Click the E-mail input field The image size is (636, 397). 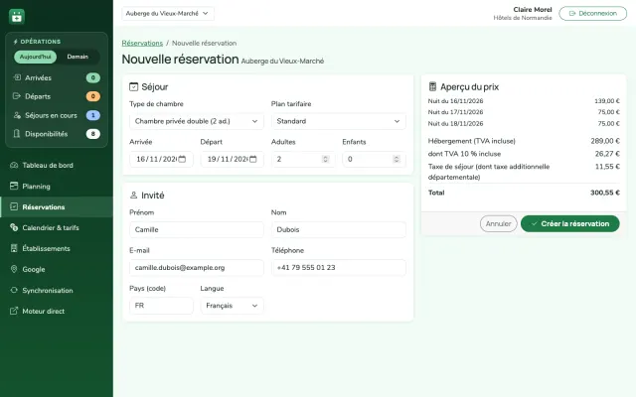click(197, 267)
